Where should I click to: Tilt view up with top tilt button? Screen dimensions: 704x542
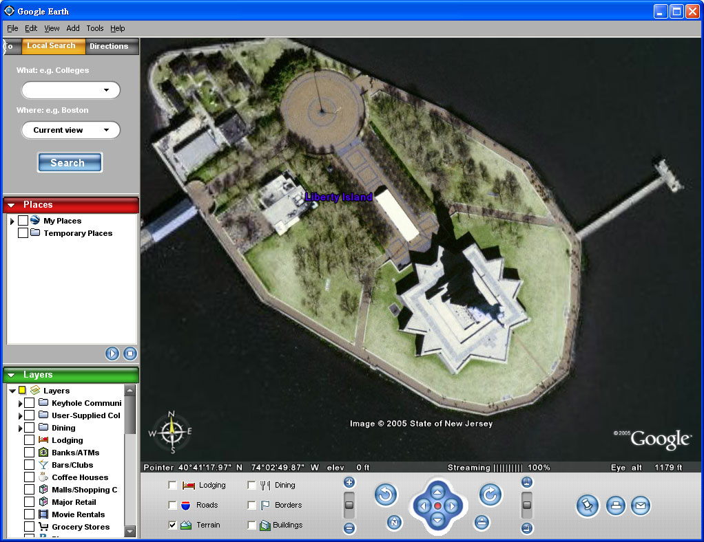pos(527,482)
